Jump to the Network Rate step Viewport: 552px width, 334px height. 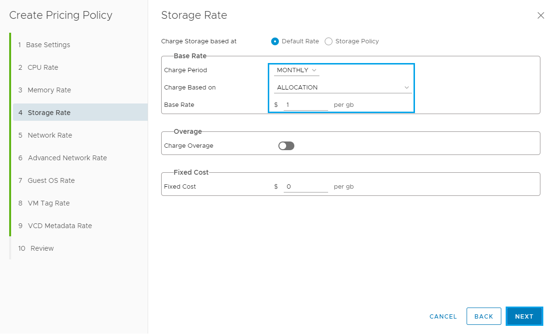50,135
